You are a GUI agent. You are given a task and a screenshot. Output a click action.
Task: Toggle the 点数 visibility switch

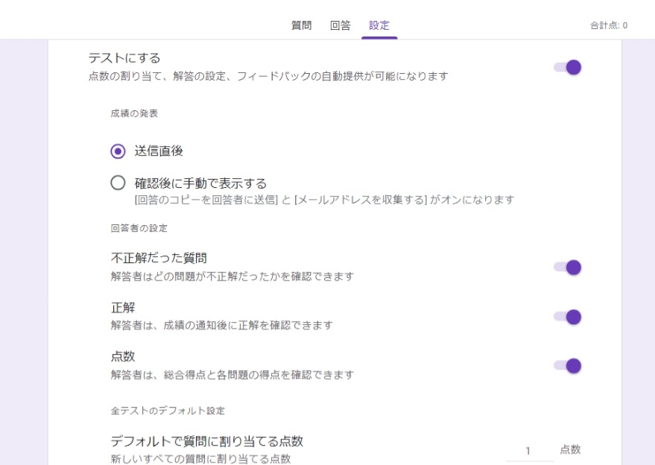click(567, 366)
